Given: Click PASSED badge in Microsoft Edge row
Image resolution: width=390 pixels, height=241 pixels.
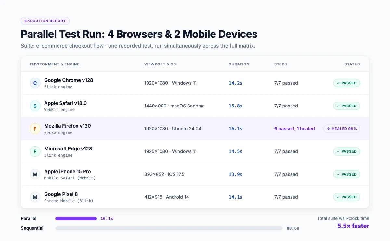Looking at the screenshot, I should click(347, 151).
